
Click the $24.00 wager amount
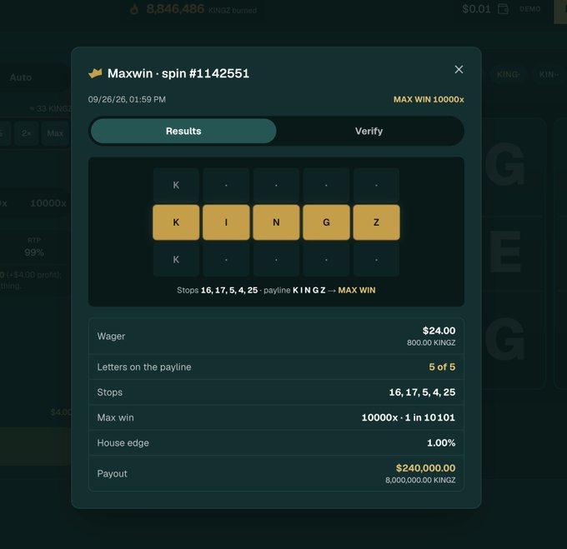point(439,331)
